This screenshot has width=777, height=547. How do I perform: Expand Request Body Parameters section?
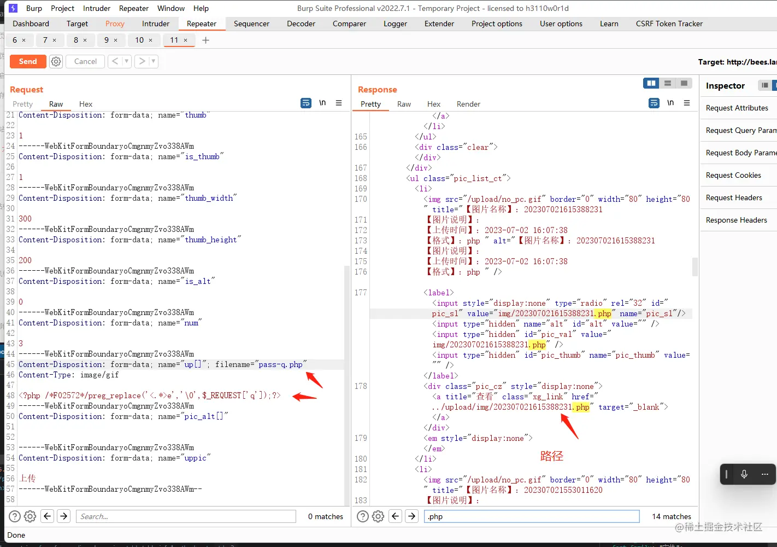tap(738, 153)
